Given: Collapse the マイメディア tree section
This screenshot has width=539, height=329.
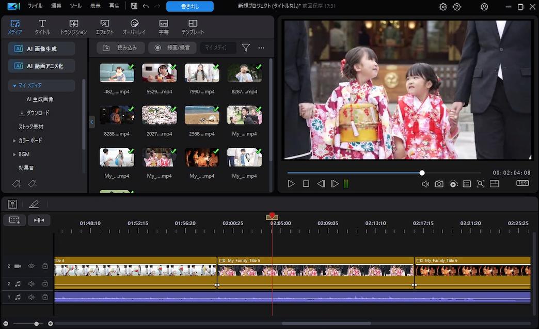Looking at the screenshot, I should coord(15,85).
